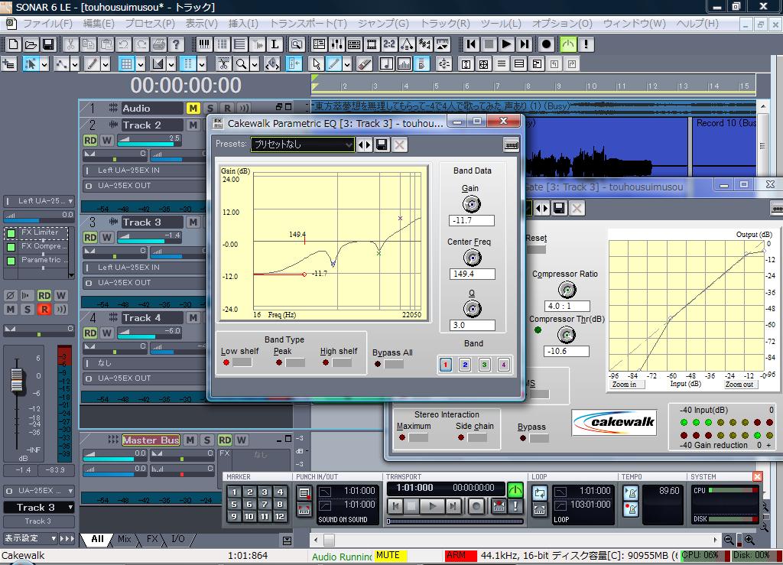Switch to the FX tab
783x565 pixels.
coord(152,539)
